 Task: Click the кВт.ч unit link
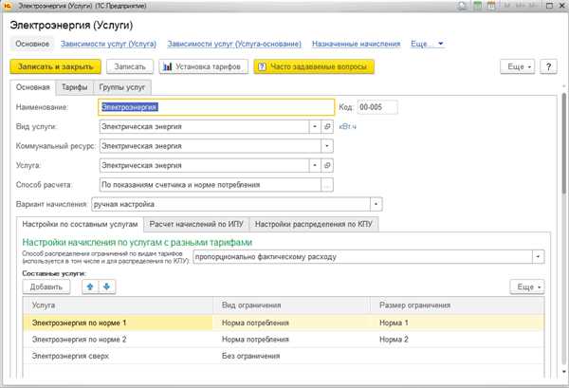(x=347, y=127)
